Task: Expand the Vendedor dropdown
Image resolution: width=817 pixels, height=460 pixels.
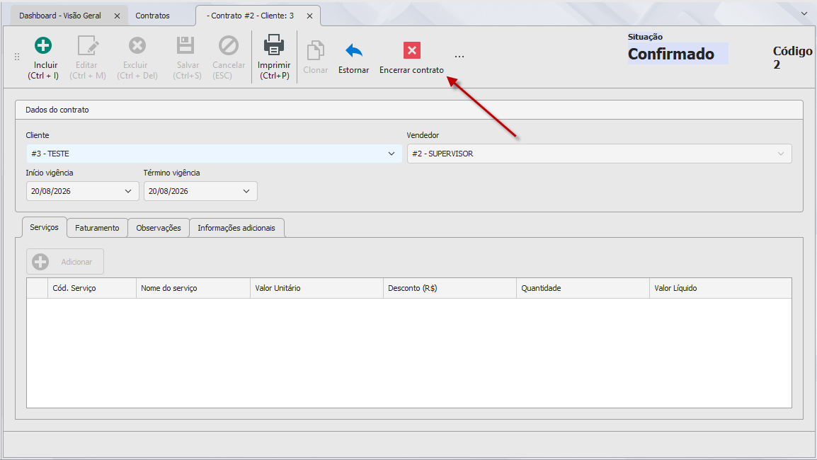Action: point(780,154)
